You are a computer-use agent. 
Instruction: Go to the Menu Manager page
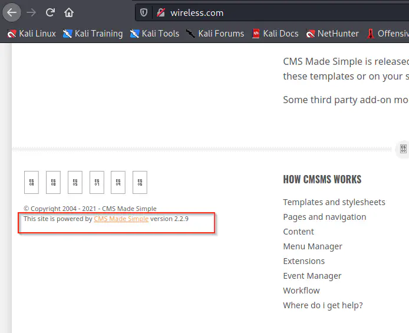(x=312, y=246)
